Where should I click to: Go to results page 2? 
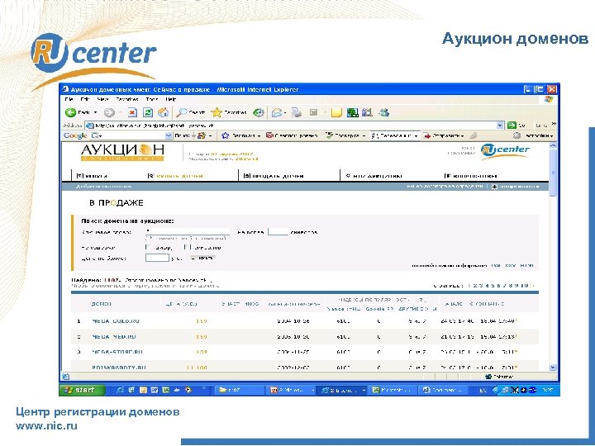pyautogui.click(x=475, y=286)
